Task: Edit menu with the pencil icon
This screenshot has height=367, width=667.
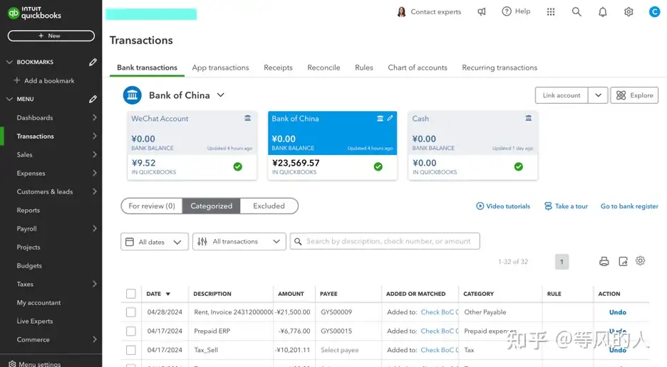Action: coord(93,99)
